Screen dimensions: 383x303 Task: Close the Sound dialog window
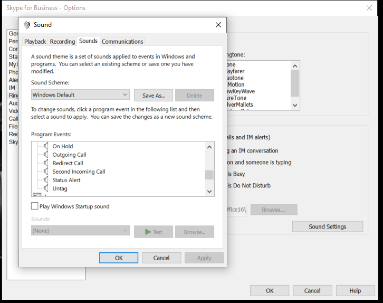pyautogui.click(x=218, y=25)
